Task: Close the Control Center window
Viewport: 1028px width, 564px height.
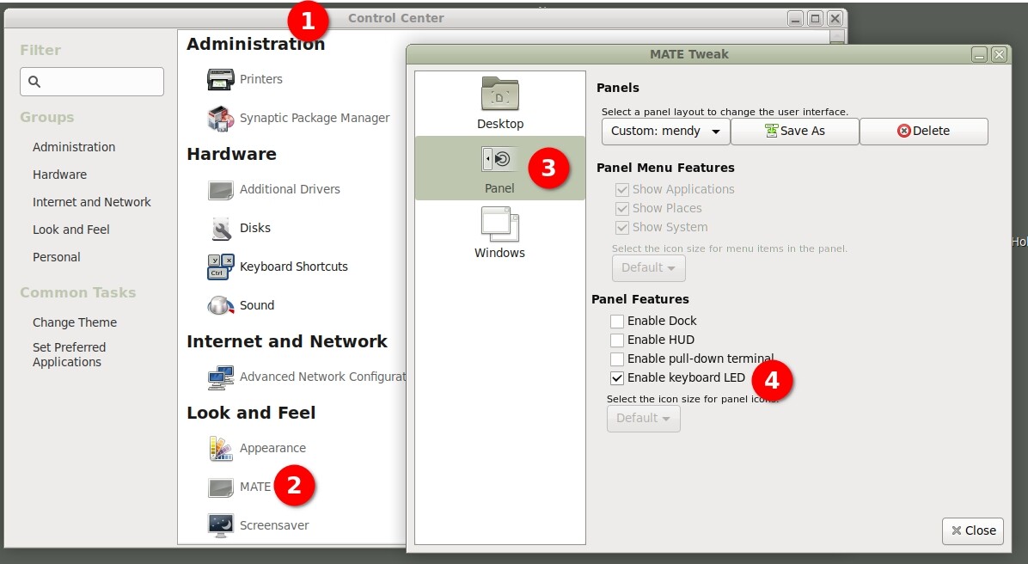Action: 835,18
